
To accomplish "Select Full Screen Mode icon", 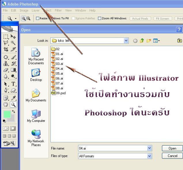I will tap(14, 136).
